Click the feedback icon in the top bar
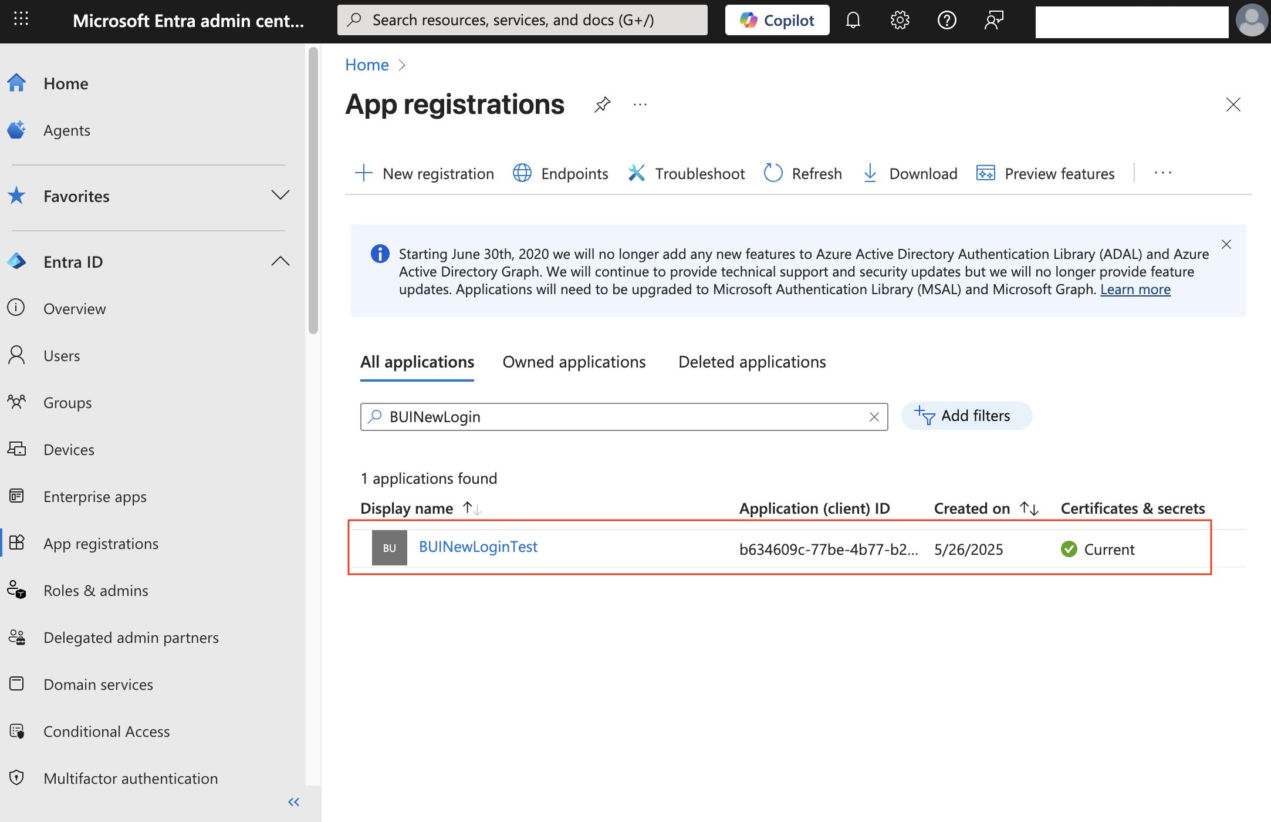This screenshot has width=1271, height=822. click(x=993, y=19)
